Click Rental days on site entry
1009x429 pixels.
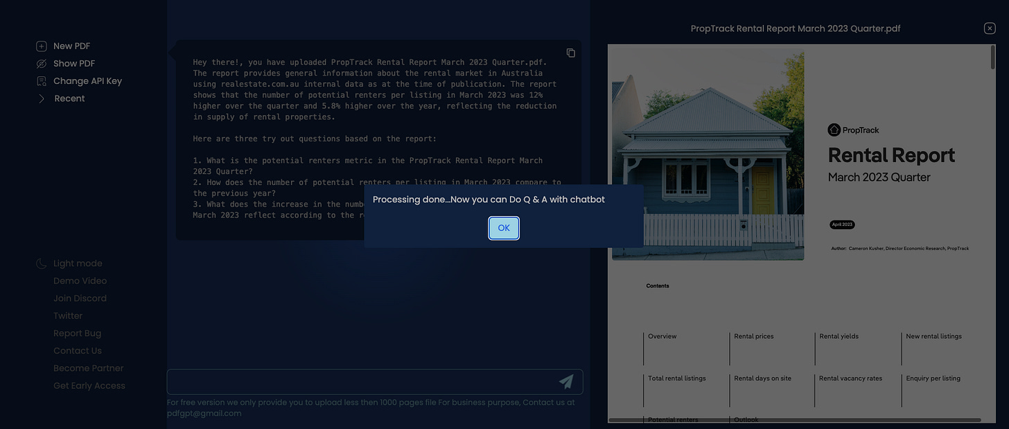pos(762,378)
